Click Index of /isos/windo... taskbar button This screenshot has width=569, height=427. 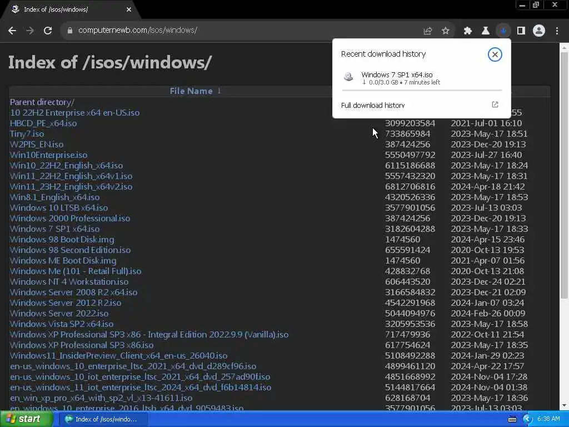coord(103,419)
